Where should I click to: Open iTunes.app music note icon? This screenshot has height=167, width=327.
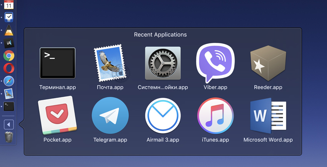[215, 115]
